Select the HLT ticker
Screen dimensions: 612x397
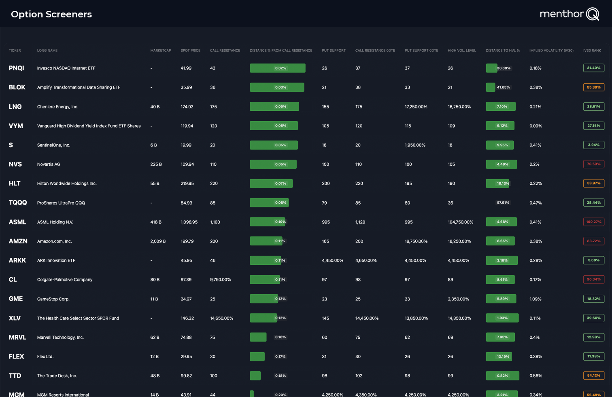coord(15,184)
